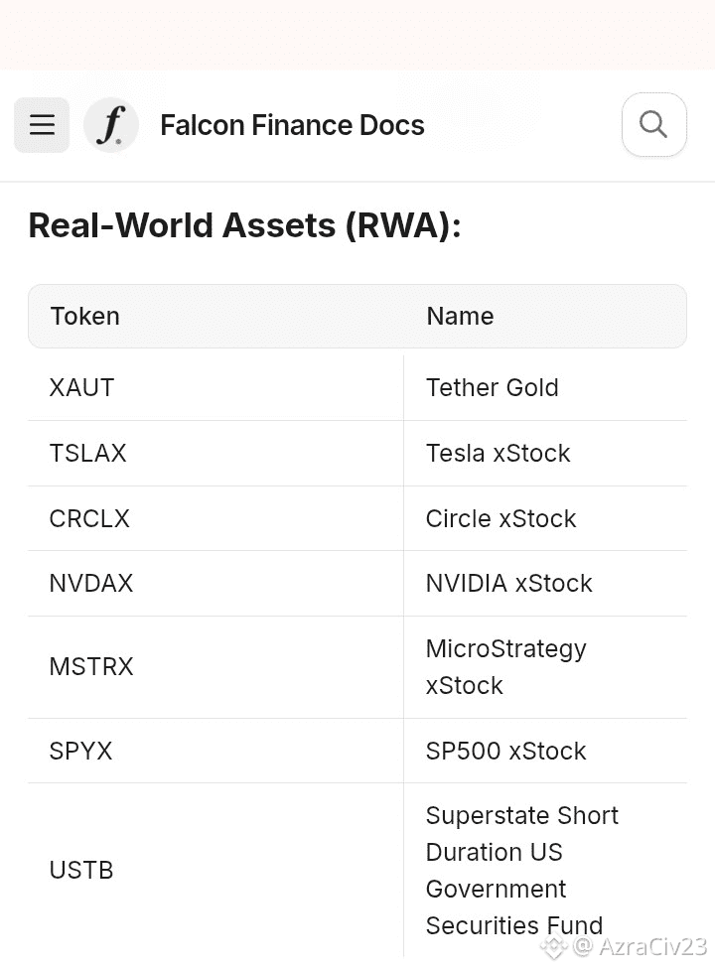Screen dimensions: 715x971
Task: Click the MicroStrategy xStock name cell
Action: pyautogui.click(x=505, y=666)
